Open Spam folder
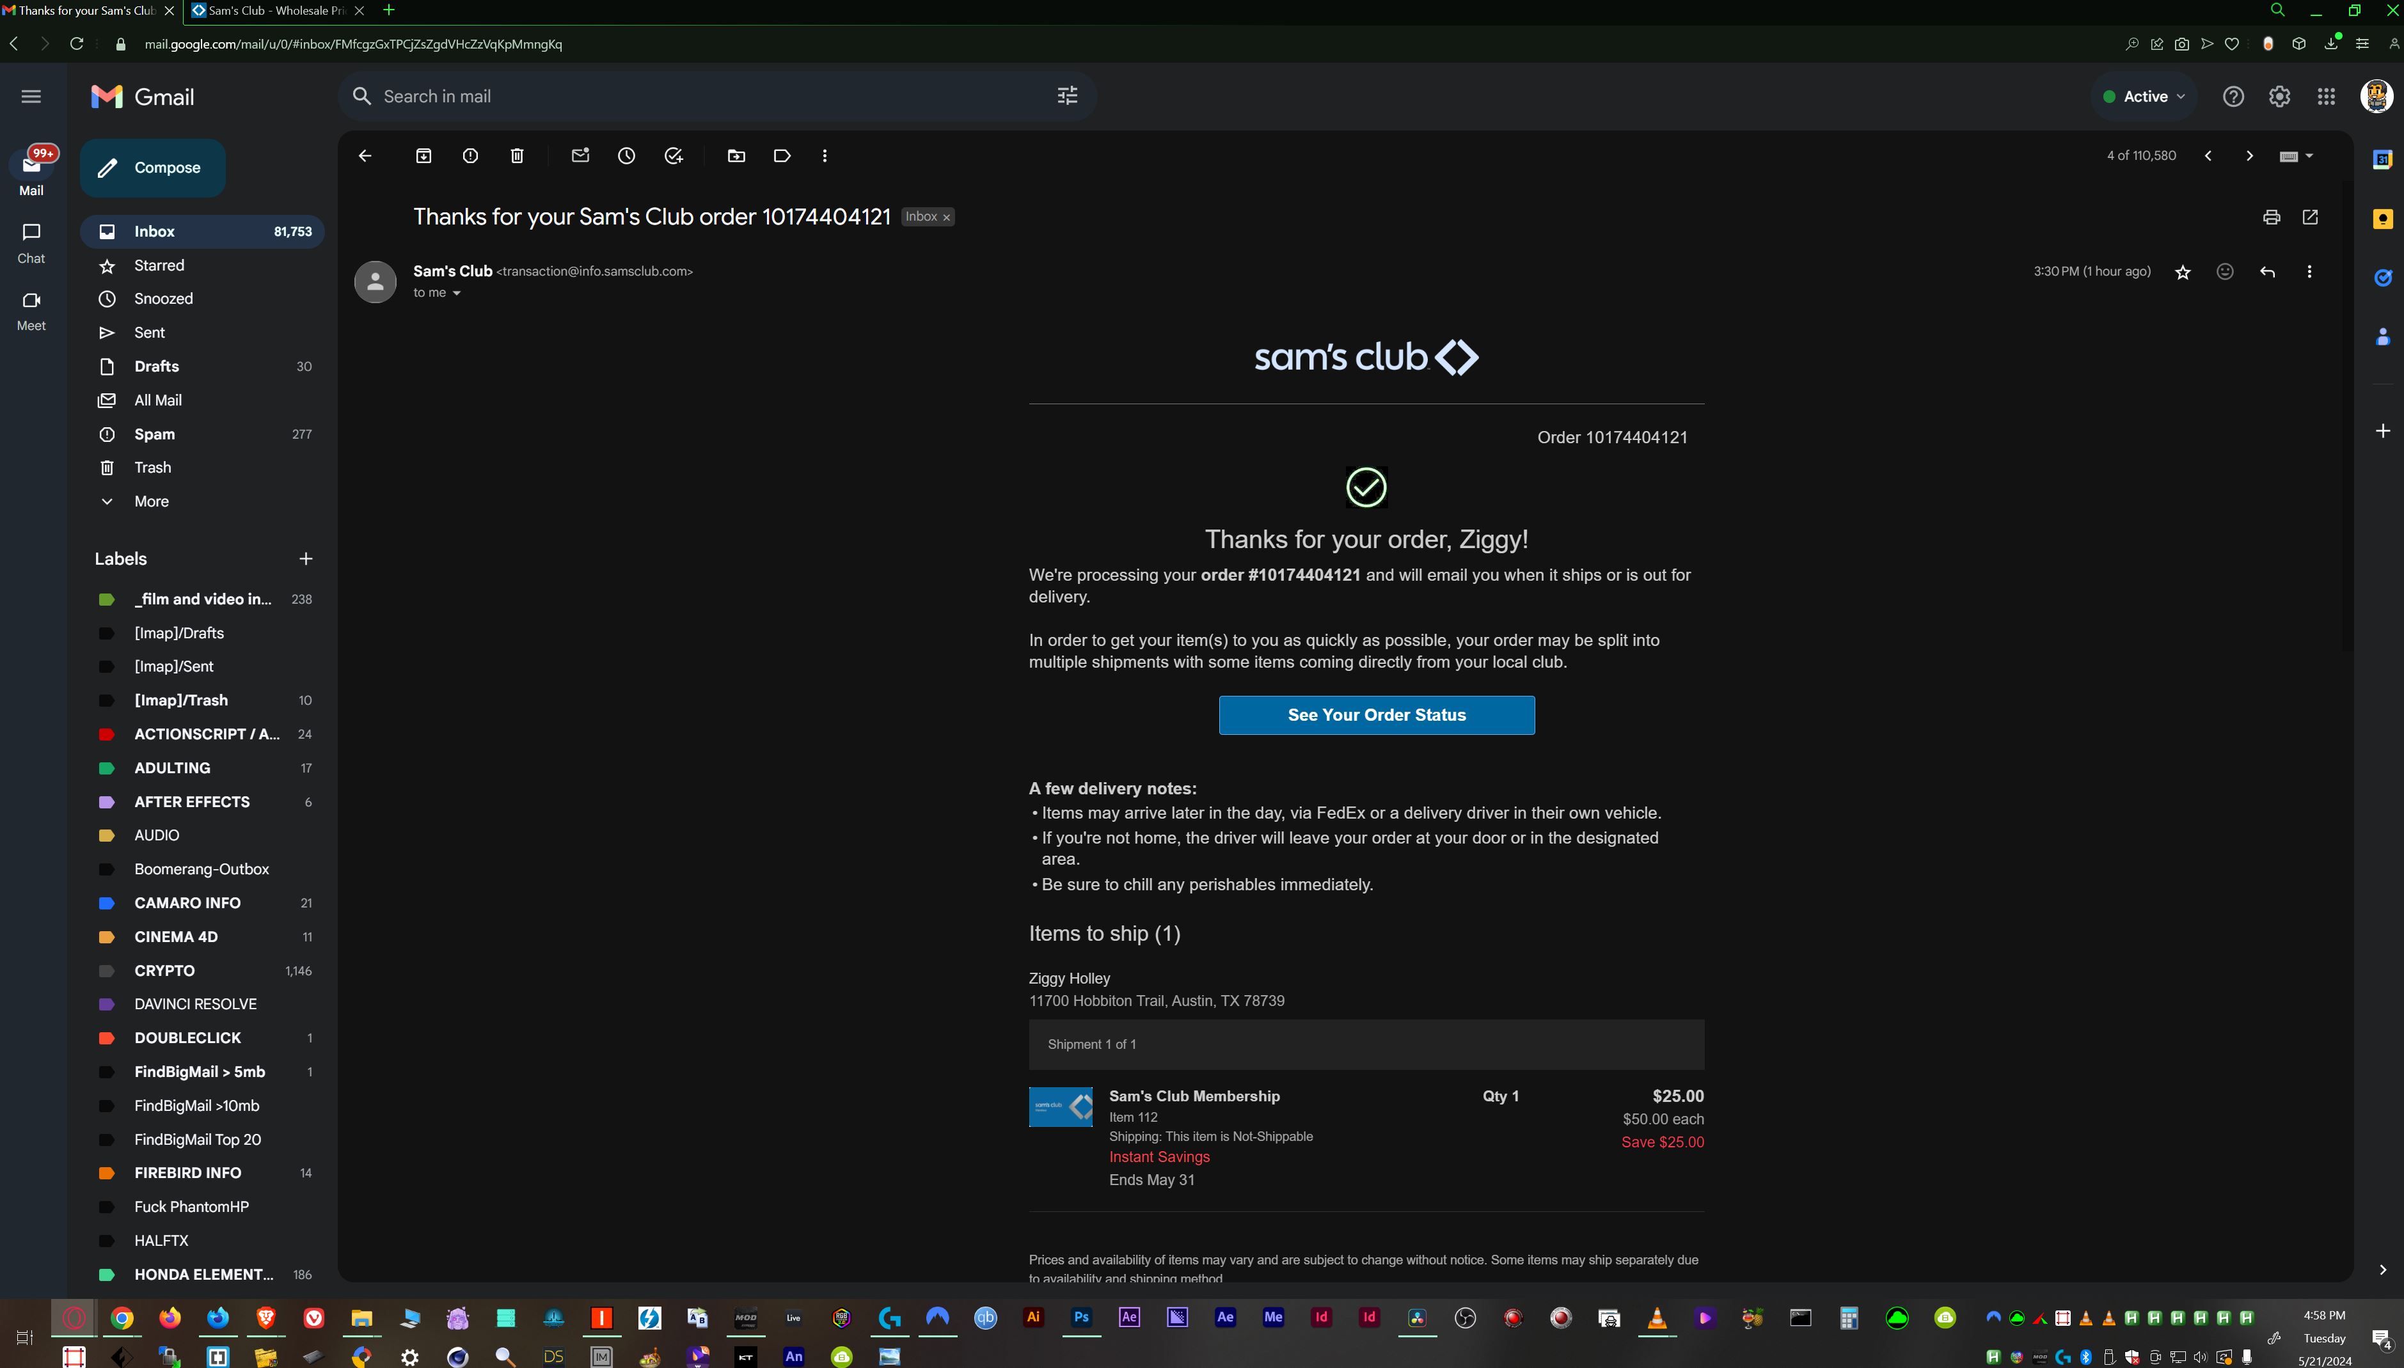 pyautogui.click(x=202, y=434)
